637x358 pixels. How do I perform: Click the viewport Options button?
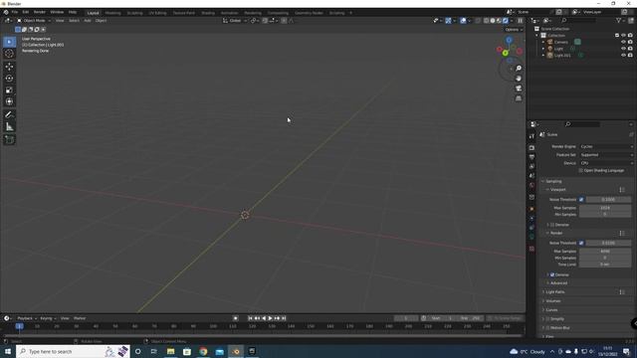(514, 30)
